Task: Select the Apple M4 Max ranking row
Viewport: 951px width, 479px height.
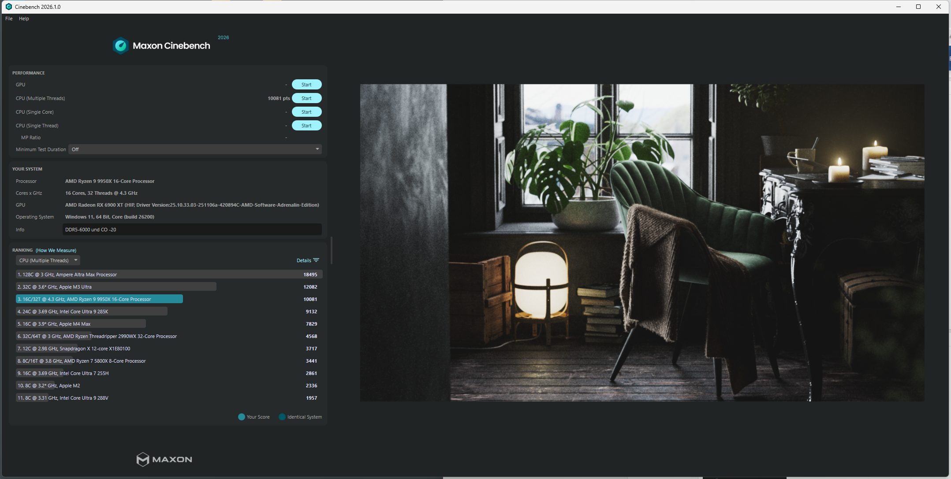Action: coord(169,324)
